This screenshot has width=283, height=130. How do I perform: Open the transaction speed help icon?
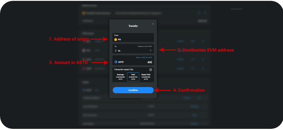click(151, 70)
